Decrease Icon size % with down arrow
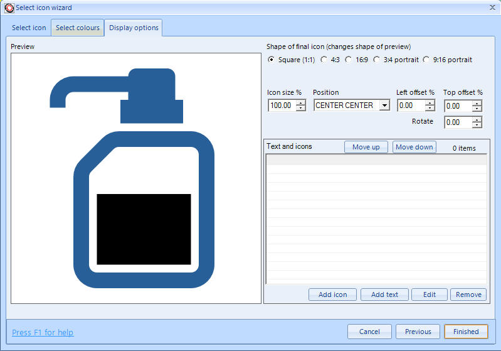This screenshot has width=501, height=351. [x=301, y=108]
